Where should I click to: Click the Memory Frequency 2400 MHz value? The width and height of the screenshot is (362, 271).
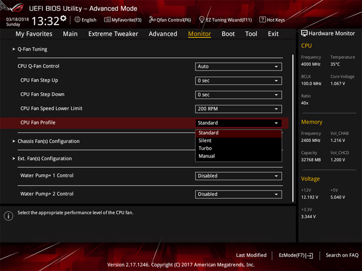tap(311, 141)
